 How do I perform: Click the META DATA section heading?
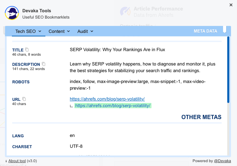pyautogui.click(x=205, y=31)
